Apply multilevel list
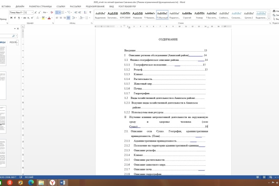 pyautogui.click(x=68, y=12)
